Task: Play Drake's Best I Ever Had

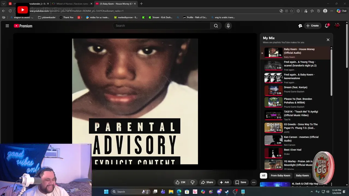Action: pyautogui.click(x=295, y=153)
